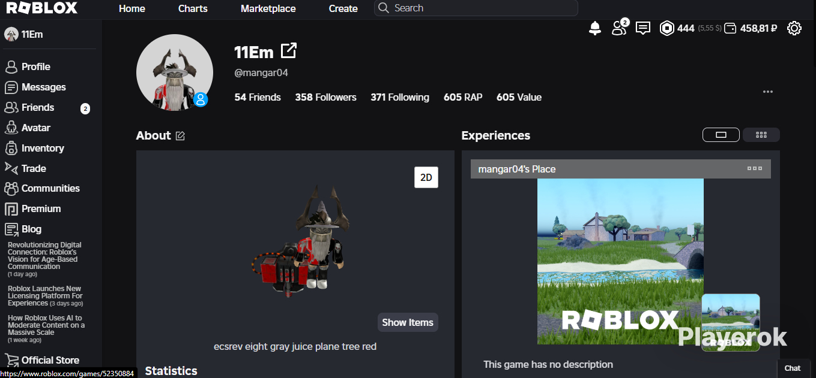Click the Show Items button

pos(408,322)
